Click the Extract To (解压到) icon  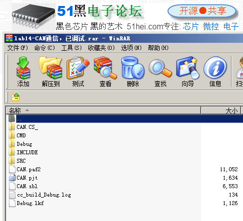(50, 68)
